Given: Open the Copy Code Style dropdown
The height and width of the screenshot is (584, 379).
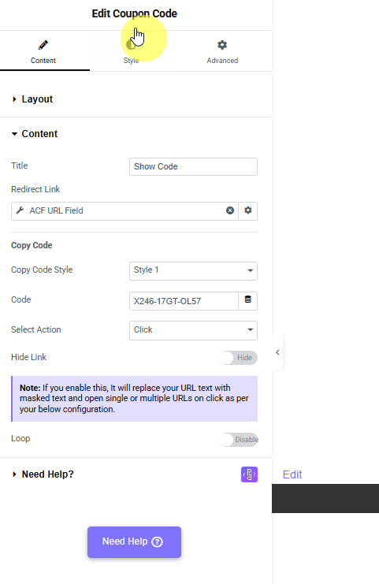Looking at the screenshot, I should (x=193, y=270).
